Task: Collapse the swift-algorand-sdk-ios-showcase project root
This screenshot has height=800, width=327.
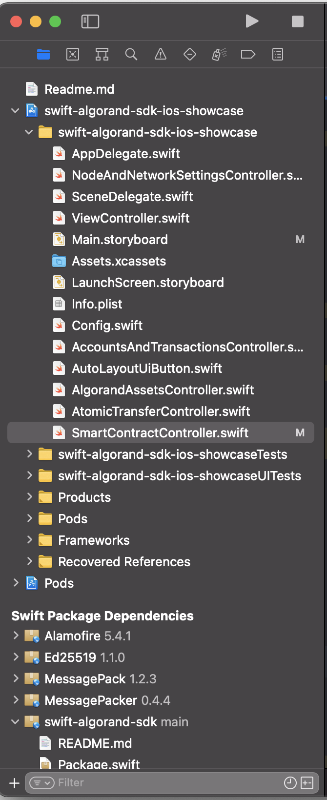Action: [16, 111]
